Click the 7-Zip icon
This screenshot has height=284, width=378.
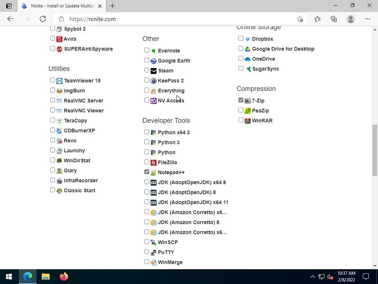[x=248, y=101]
